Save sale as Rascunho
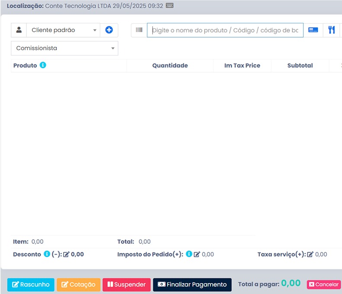This screenshot has height=294, width=342. tap(31, 284)
